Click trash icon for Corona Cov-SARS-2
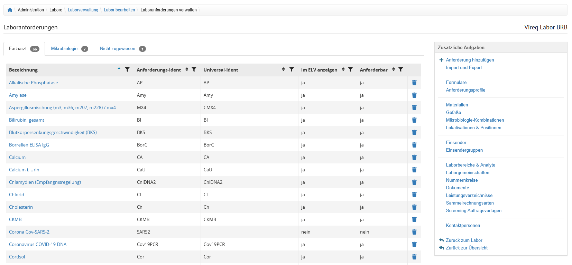Screen dimensions: 572x265 414,232
